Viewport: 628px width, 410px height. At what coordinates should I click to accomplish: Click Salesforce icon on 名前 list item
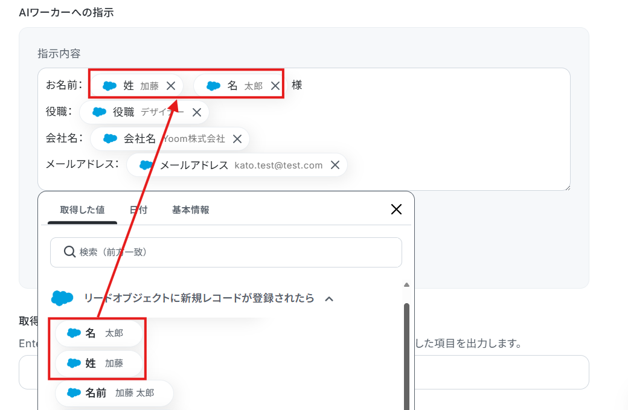(x=74, y=392)
